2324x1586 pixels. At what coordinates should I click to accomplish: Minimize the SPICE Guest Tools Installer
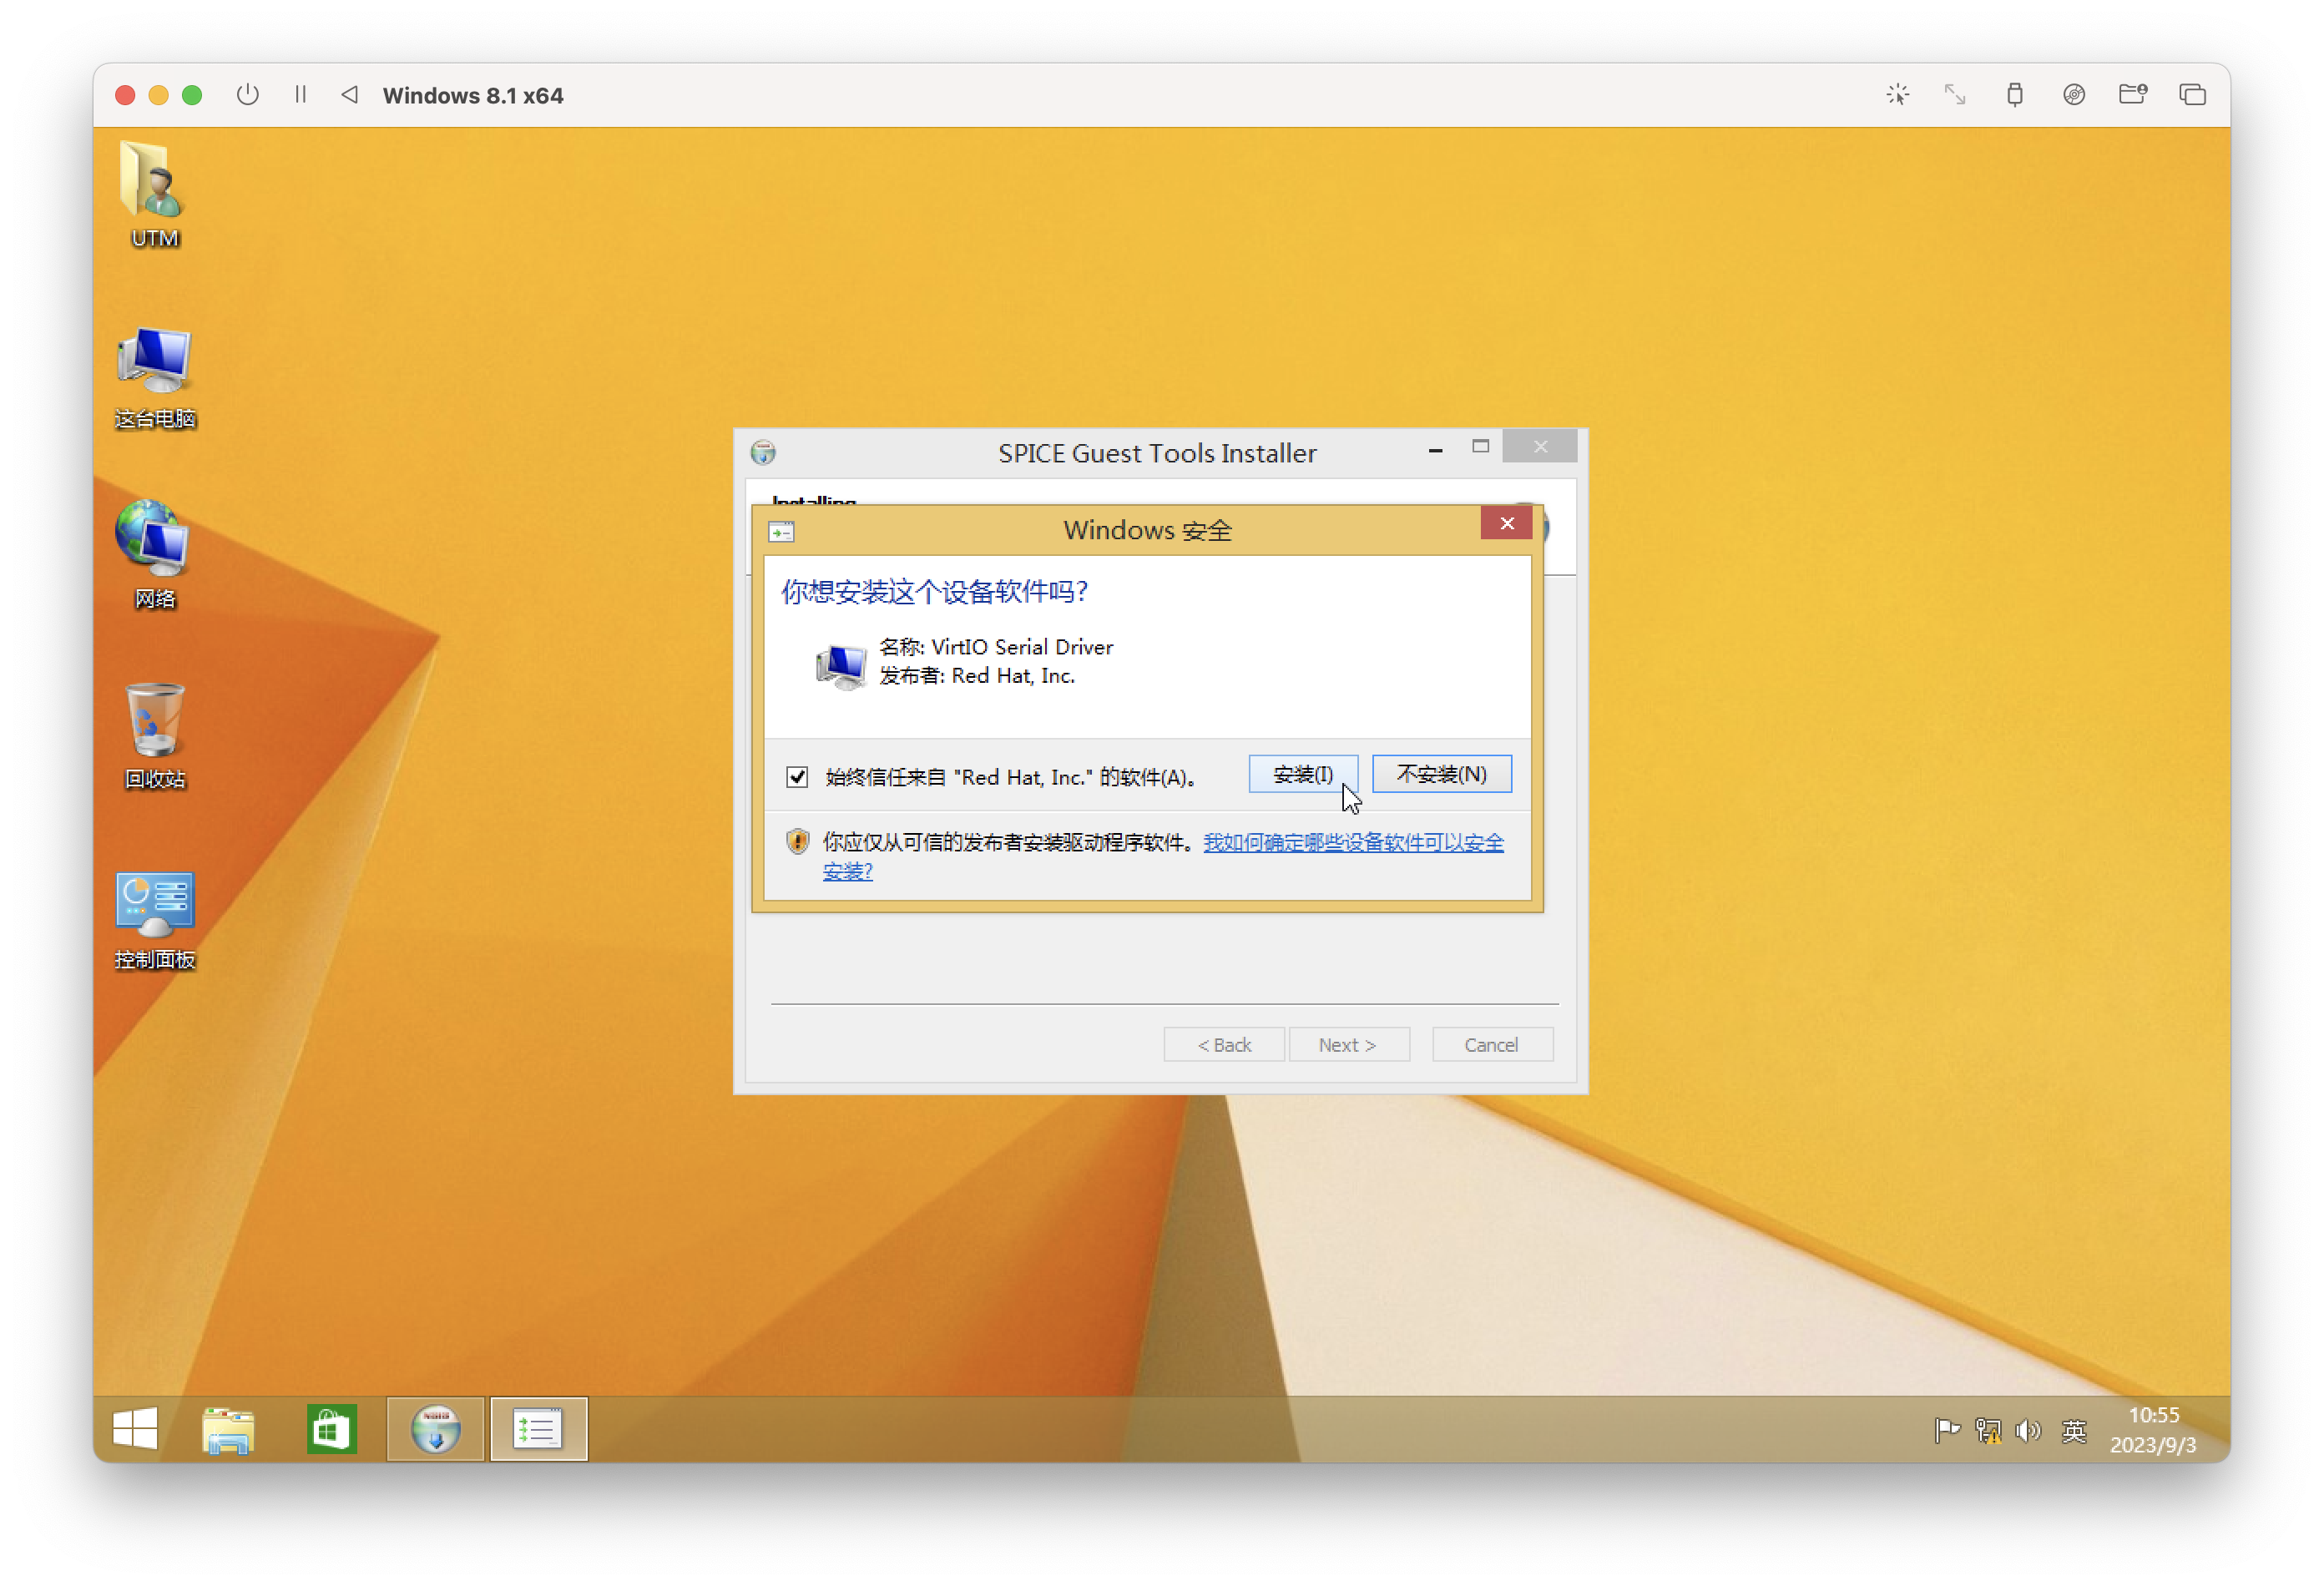tap(1435, 450)
